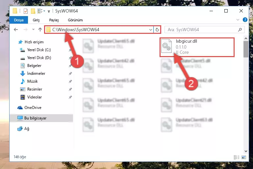Open Belgeler folder in sidebar
The width and height of the screenshot is (253, 169).
[31, 66]
